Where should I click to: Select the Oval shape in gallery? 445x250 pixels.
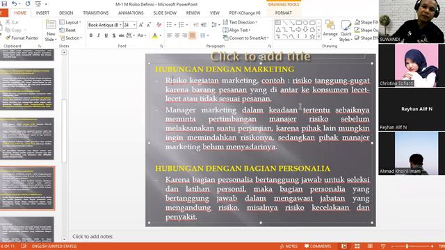click(x=305, y=22)
